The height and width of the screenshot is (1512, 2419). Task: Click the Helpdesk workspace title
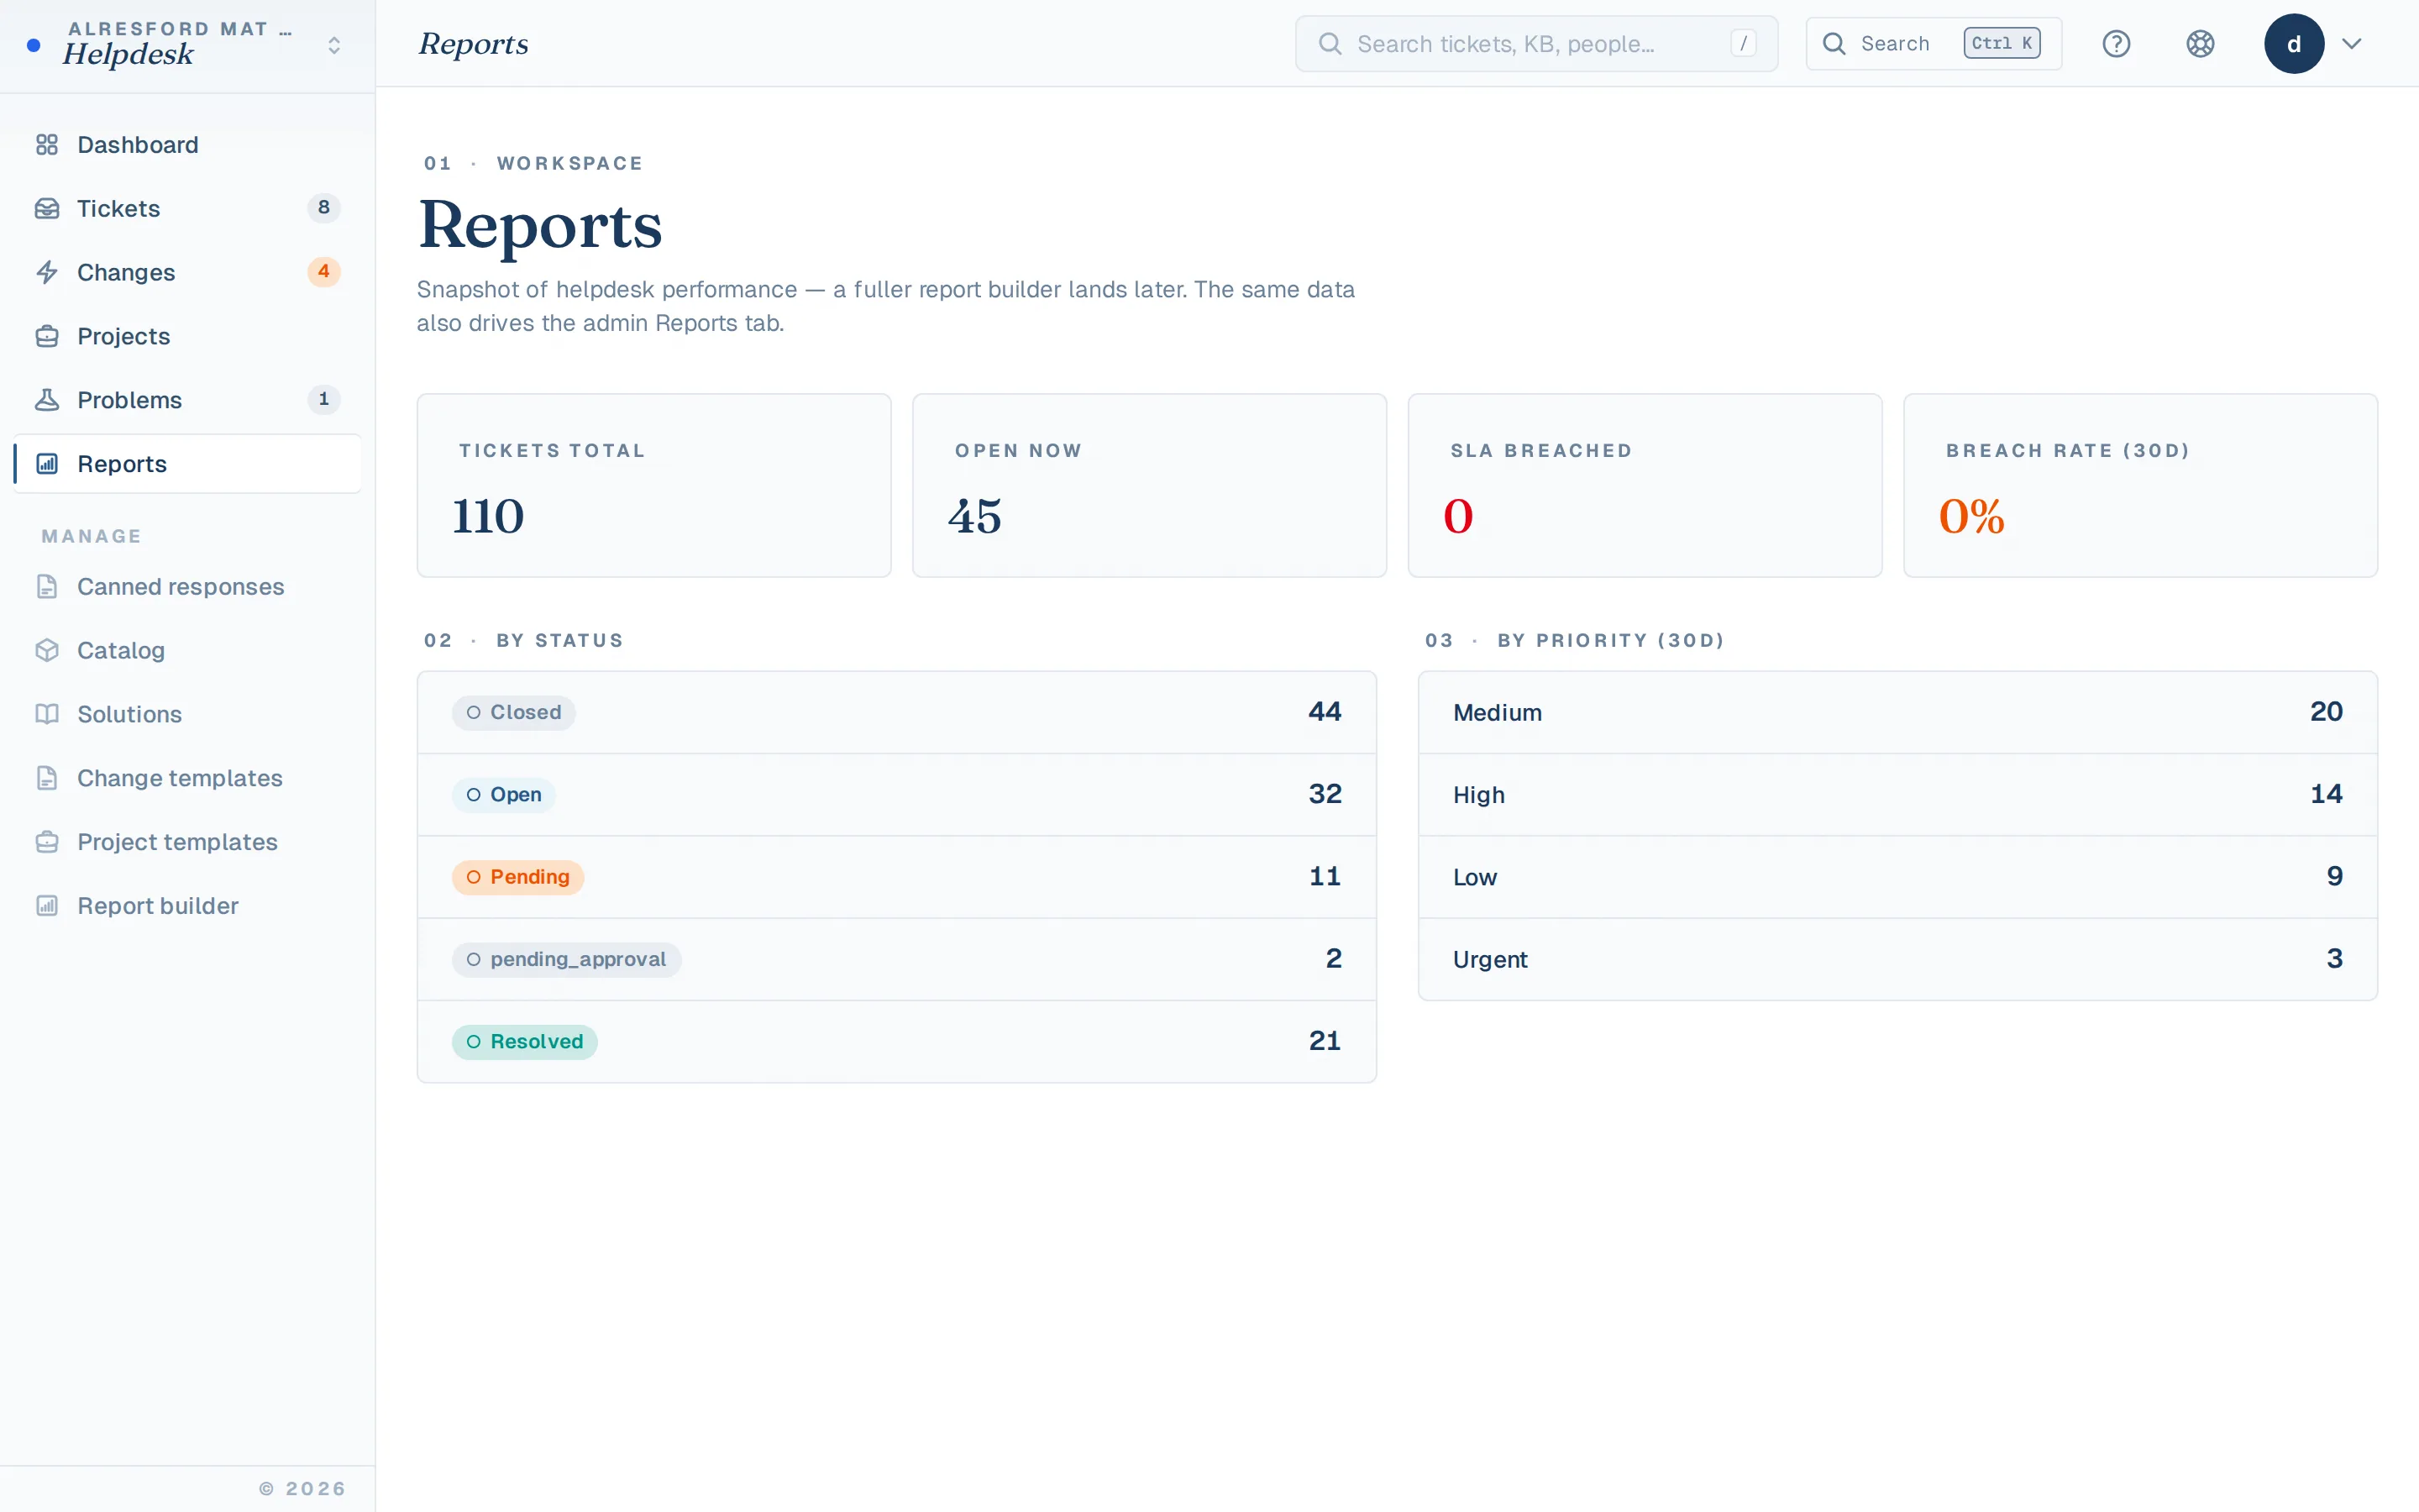[128, 55]
